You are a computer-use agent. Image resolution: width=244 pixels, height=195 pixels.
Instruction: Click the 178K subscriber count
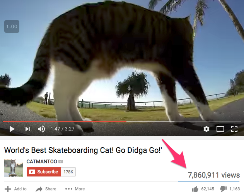click(x=68, y=172)
